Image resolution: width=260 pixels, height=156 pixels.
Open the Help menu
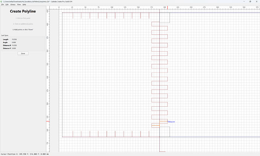24,5
